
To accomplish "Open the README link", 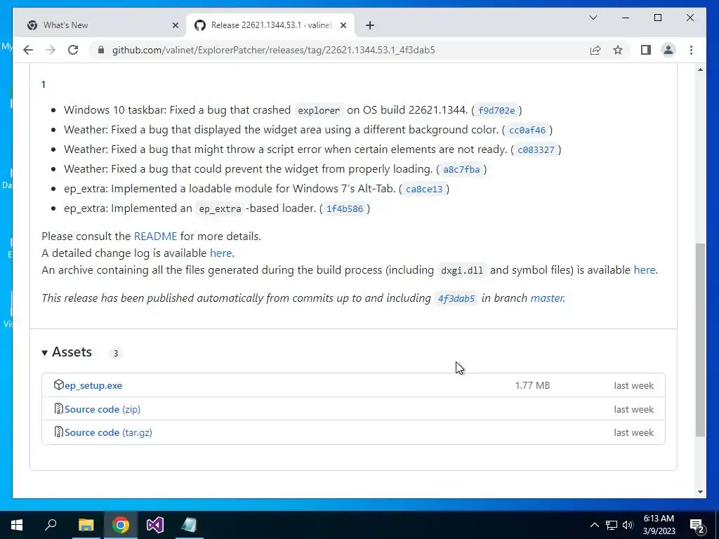I will [x=155, y=236].
